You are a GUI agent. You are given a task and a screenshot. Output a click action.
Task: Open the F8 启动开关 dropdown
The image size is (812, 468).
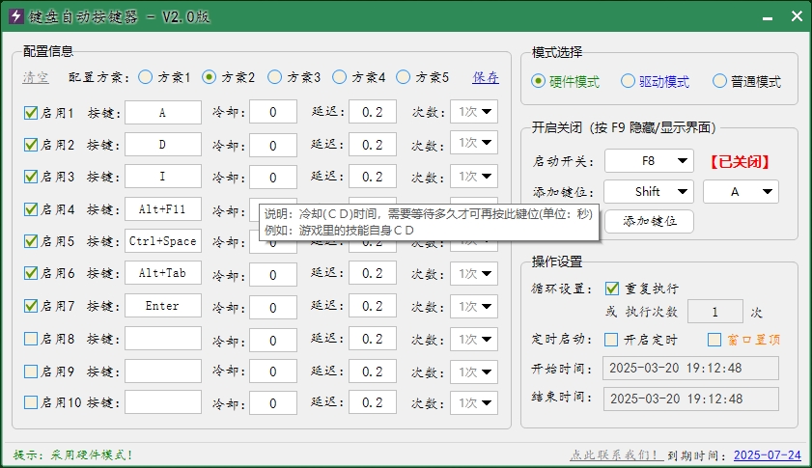[x=649, y=161]
